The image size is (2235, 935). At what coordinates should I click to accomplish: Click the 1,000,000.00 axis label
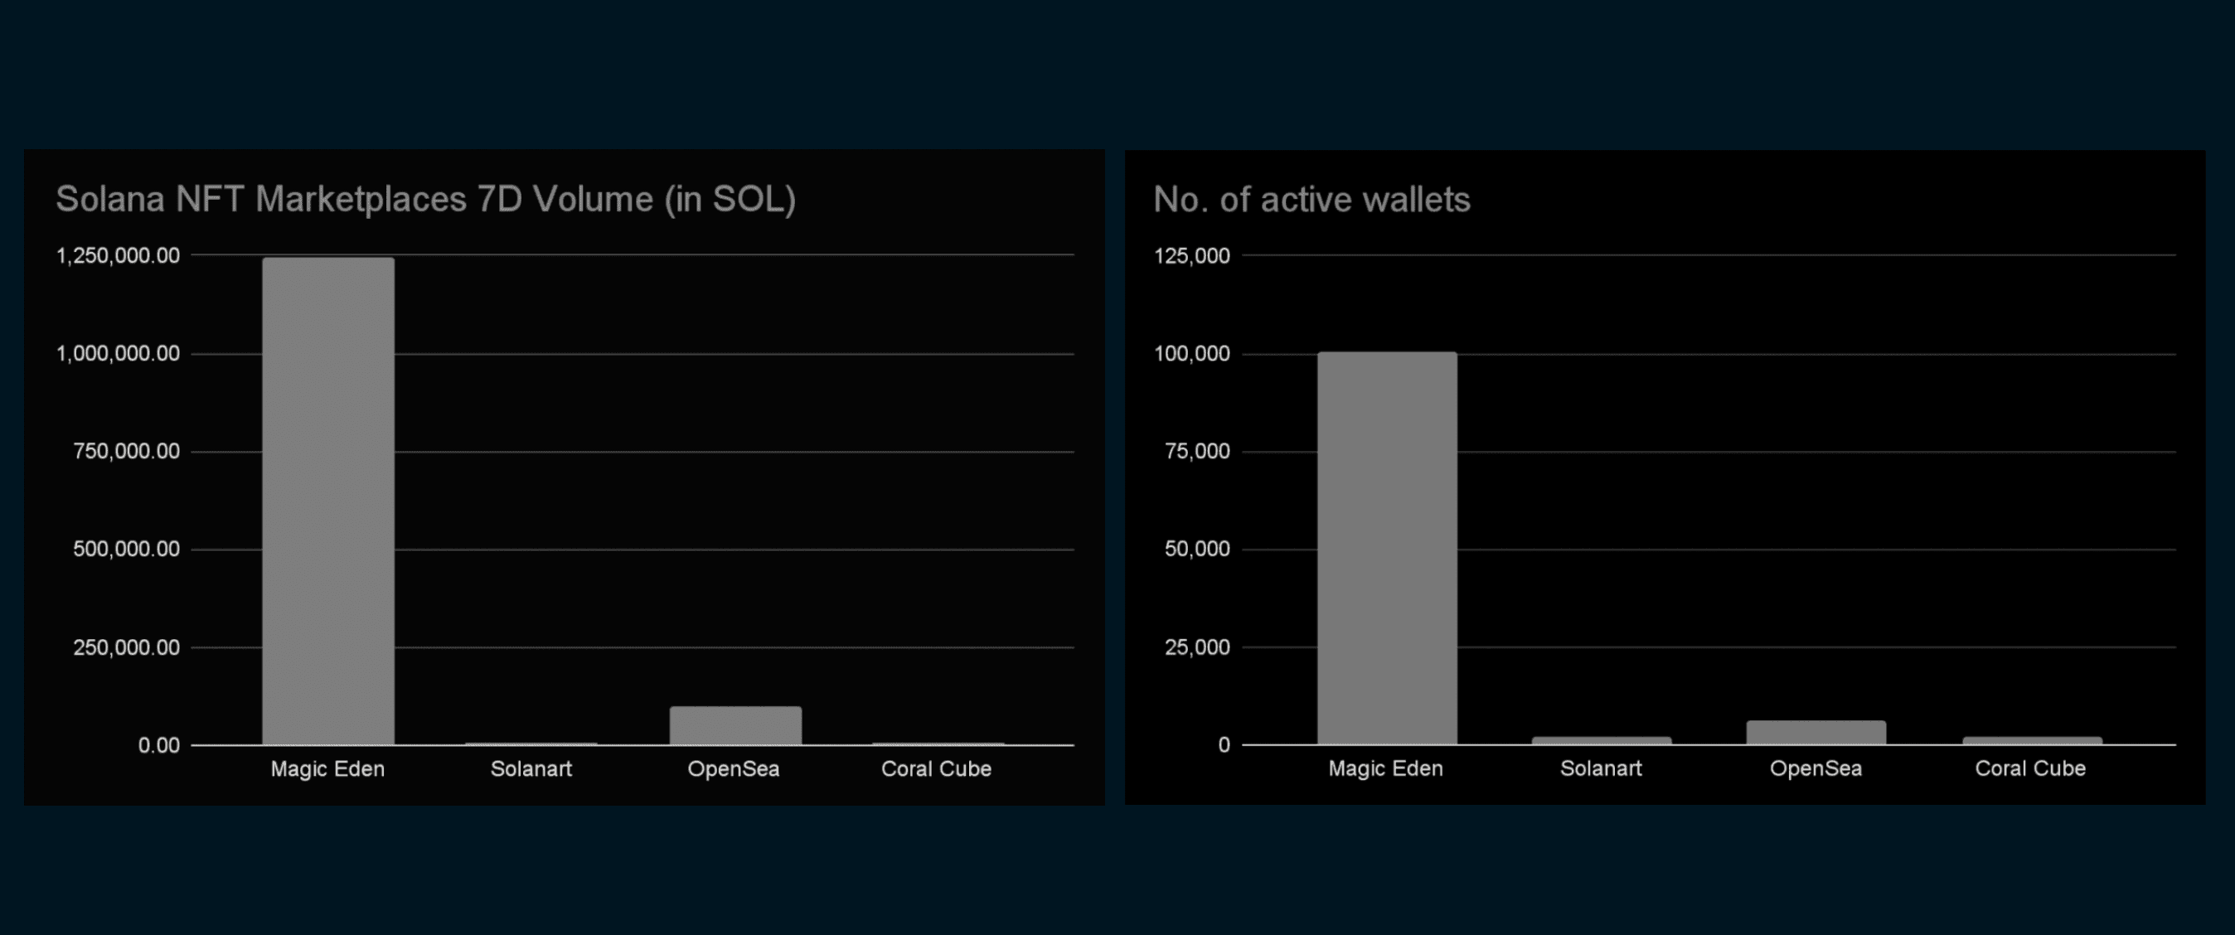[x=118, y=354]
